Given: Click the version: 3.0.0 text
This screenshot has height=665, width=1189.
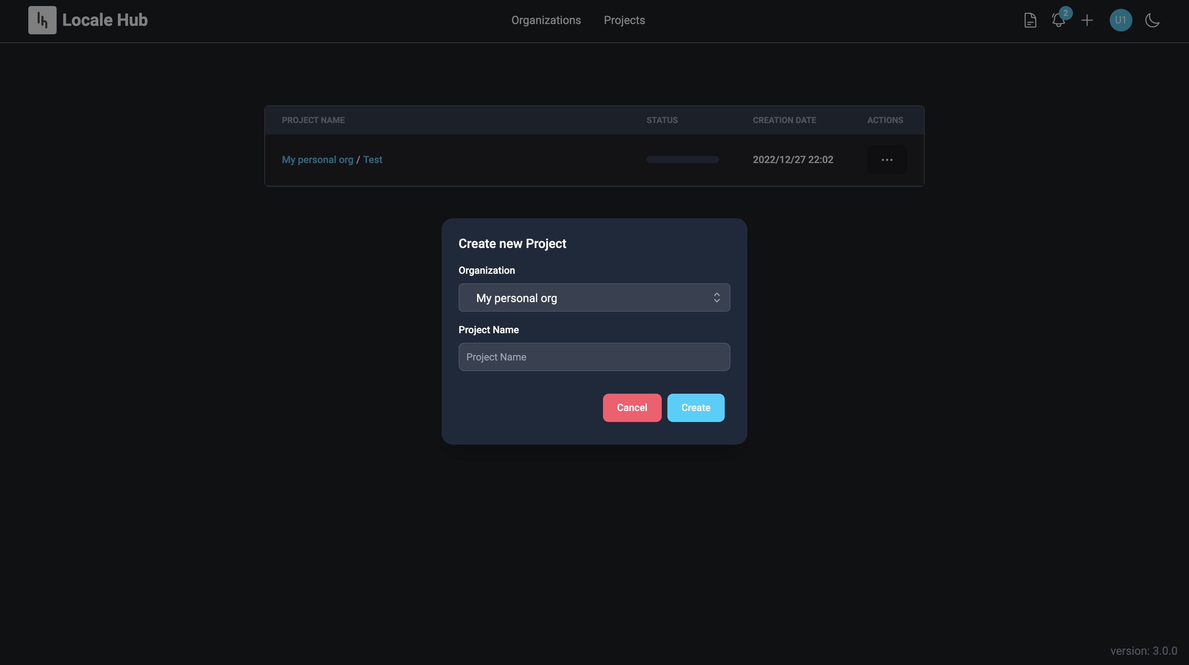Looking at the screenshot, I should (x=1143, y=651).
